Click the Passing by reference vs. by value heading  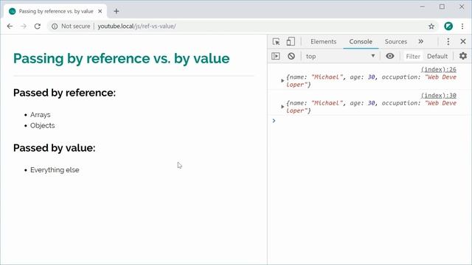tap(121, 59)
